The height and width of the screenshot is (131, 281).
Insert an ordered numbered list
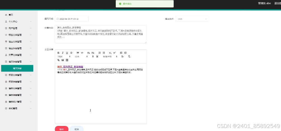pyautogui.click(x=100, y=53)
